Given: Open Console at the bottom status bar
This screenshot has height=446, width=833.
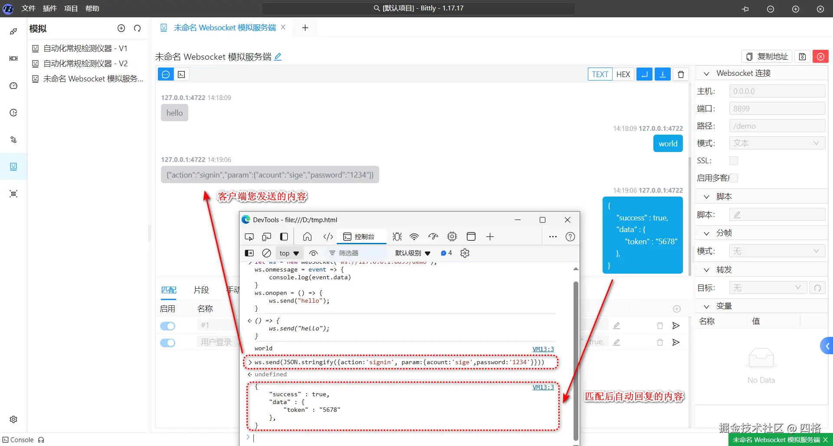Looking at the screenshot, I should tap(18, 440).
